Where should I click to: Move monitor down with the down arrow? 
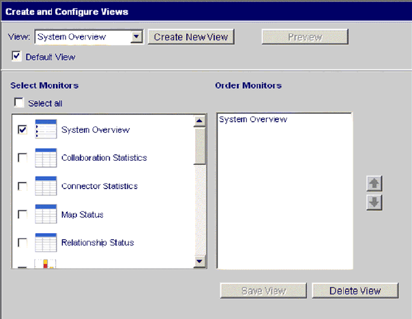[374, 202]
